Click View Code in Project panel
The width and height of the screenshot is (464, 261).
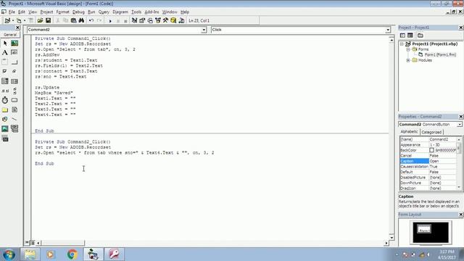[402, 36]
